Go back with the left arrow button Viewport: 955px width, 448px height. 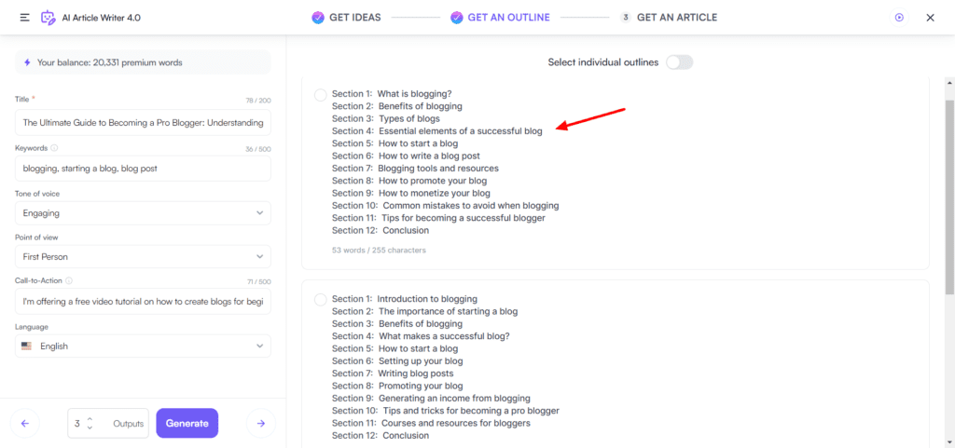click(25, 423)
